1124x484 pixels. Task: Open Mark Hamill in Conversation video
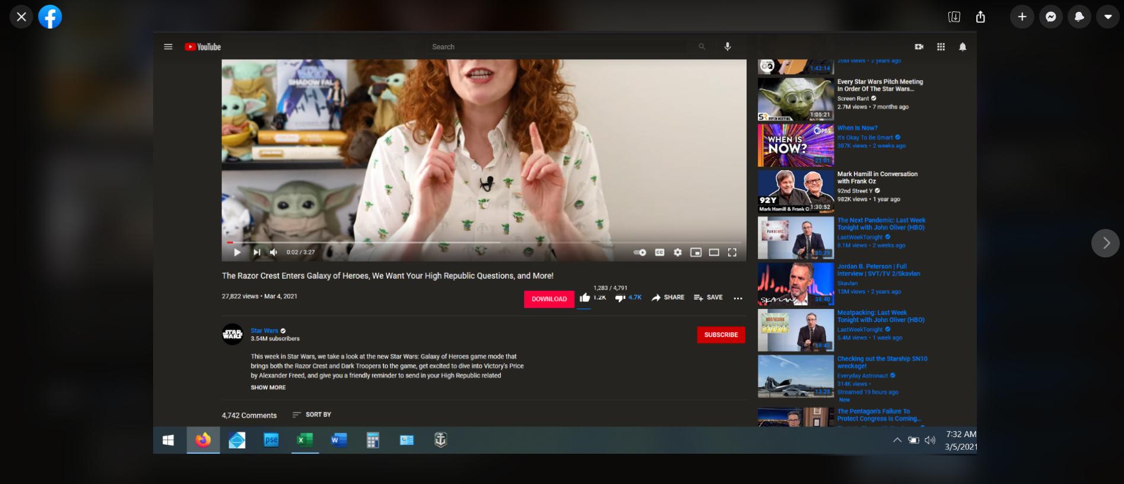pos(877,177)
